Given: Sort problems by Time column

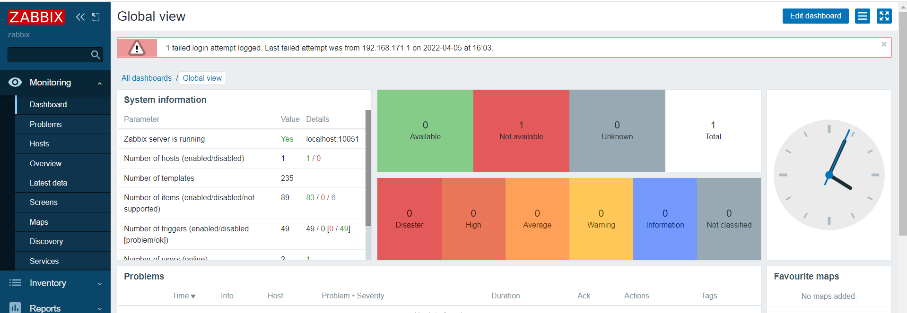Looking at the screenshot, I should [x=183, y=296].
